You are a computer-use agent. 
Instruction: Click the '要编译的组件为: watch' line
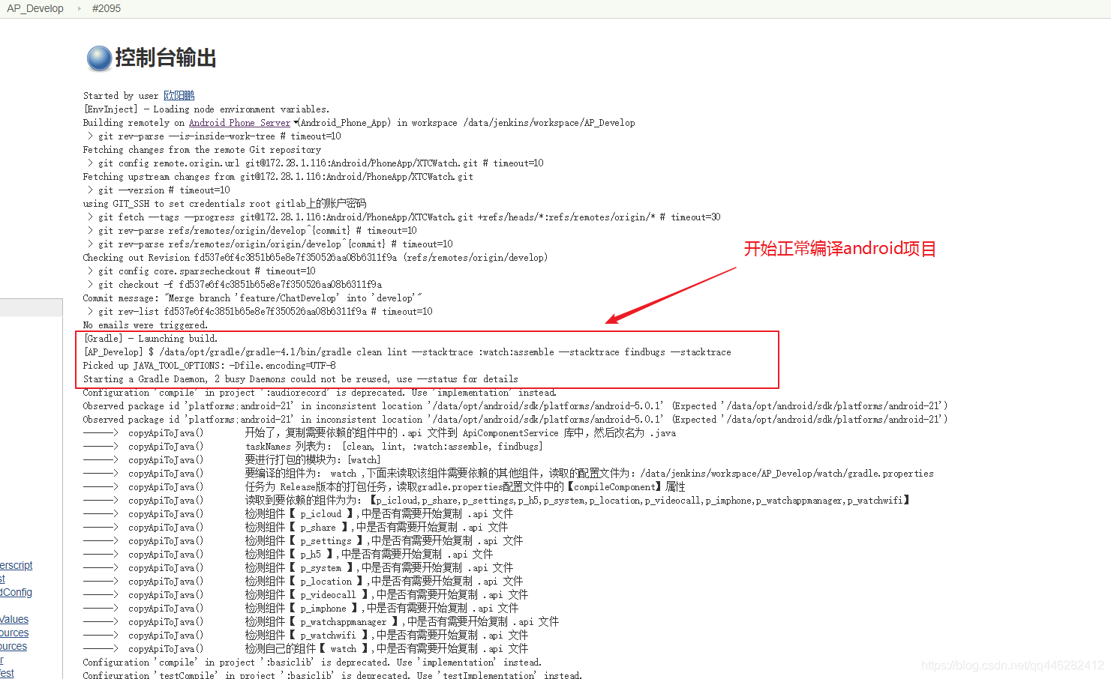pyautogui.click(x=509, y=474)
